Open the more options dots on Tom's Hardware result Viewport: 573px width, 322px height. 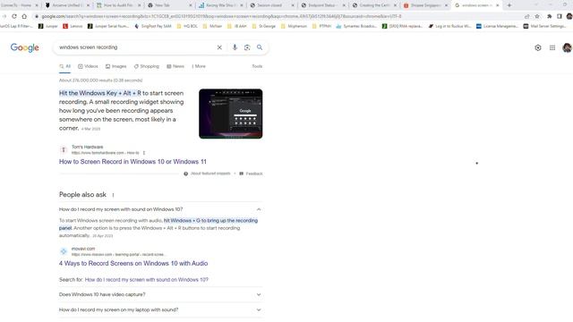pyautogui.click(x=144, y=153)
